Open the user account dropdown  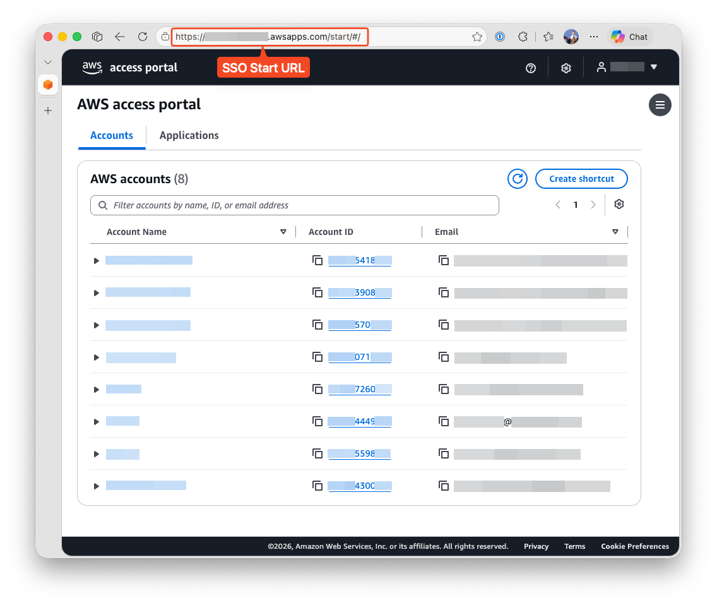[627, 68]
